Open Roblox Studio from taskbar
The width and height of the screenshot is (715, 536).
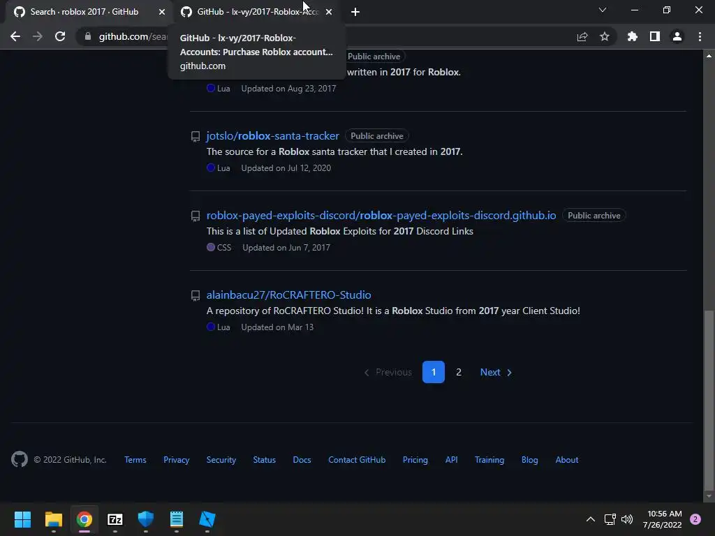click(x=207, y=519)
